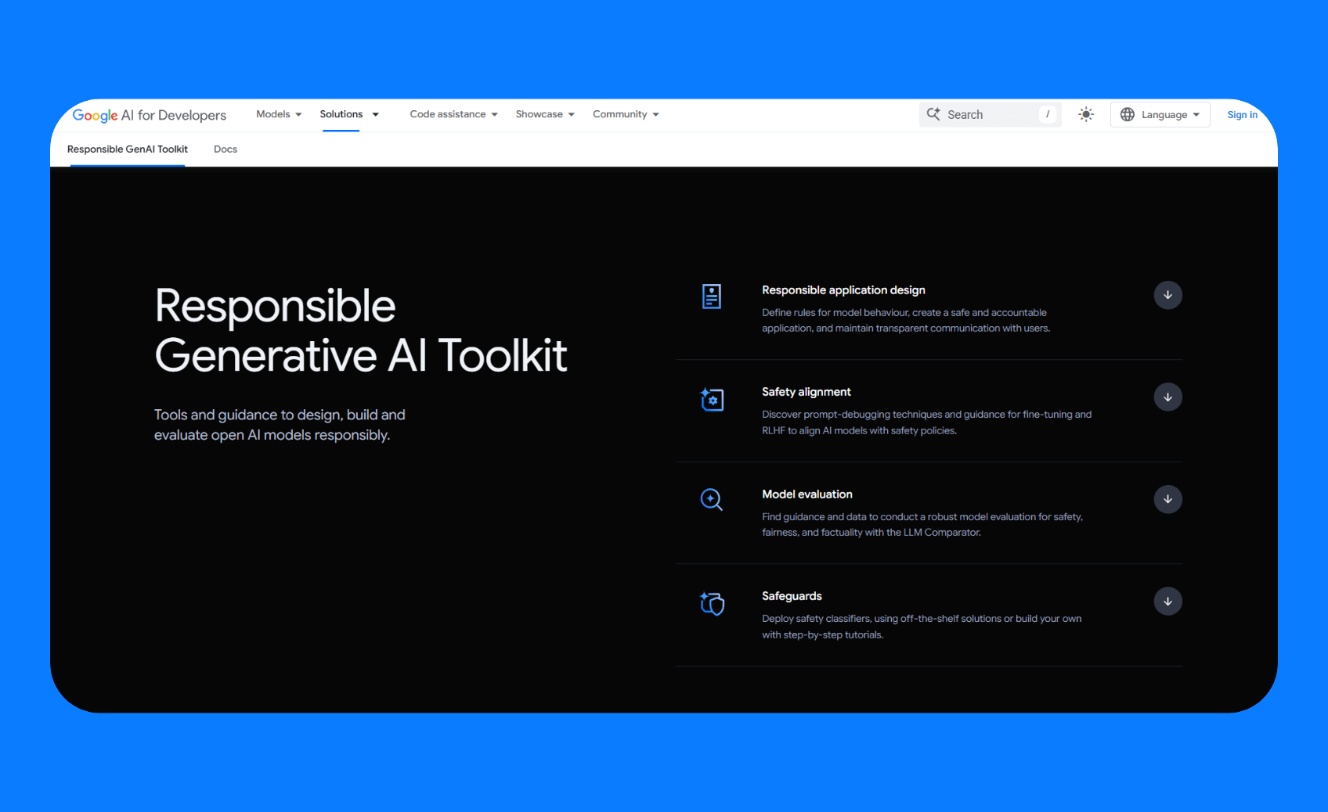Open the Code assistance dropdown

coord(453,114)
